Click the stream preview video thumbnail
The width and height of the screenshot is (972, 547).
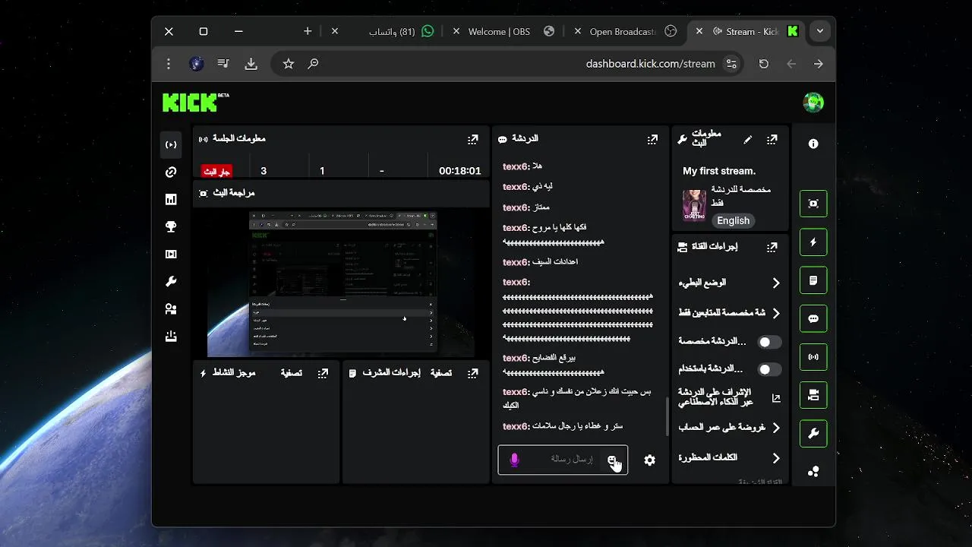click(x=341, y=283)
